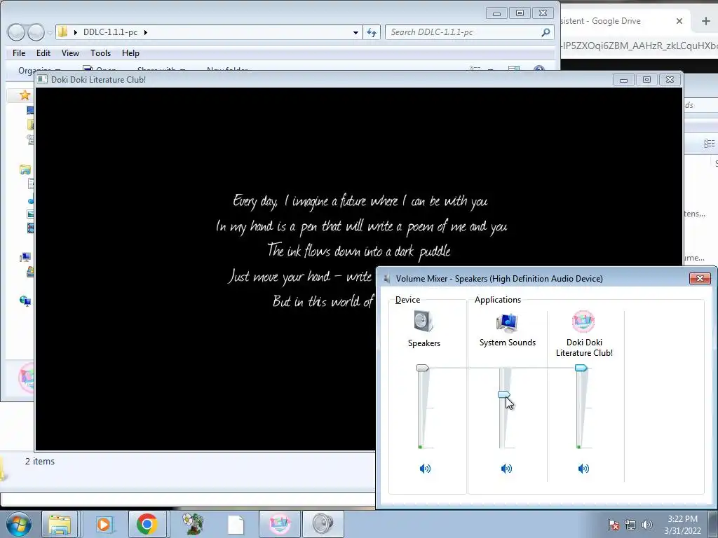Click the System Sounds icon in mixer
The height and width of the screenshot is (538, 718).
tap(507, 322)
